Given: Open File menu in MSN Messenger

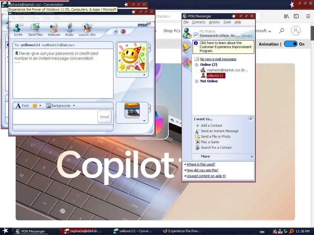Looking at the screenshot, I should (x=186, y=22).
